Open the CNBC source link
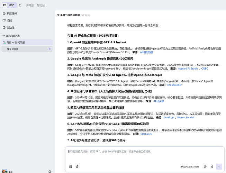 [205, 69]
